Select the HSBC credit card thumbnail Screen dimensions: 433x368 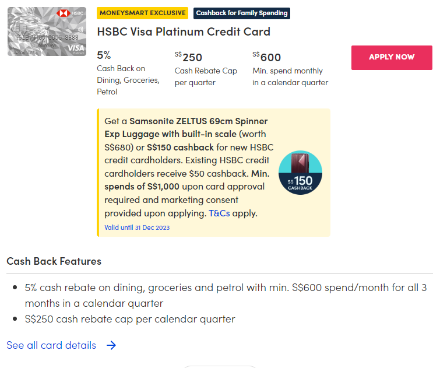pos(47,31)
